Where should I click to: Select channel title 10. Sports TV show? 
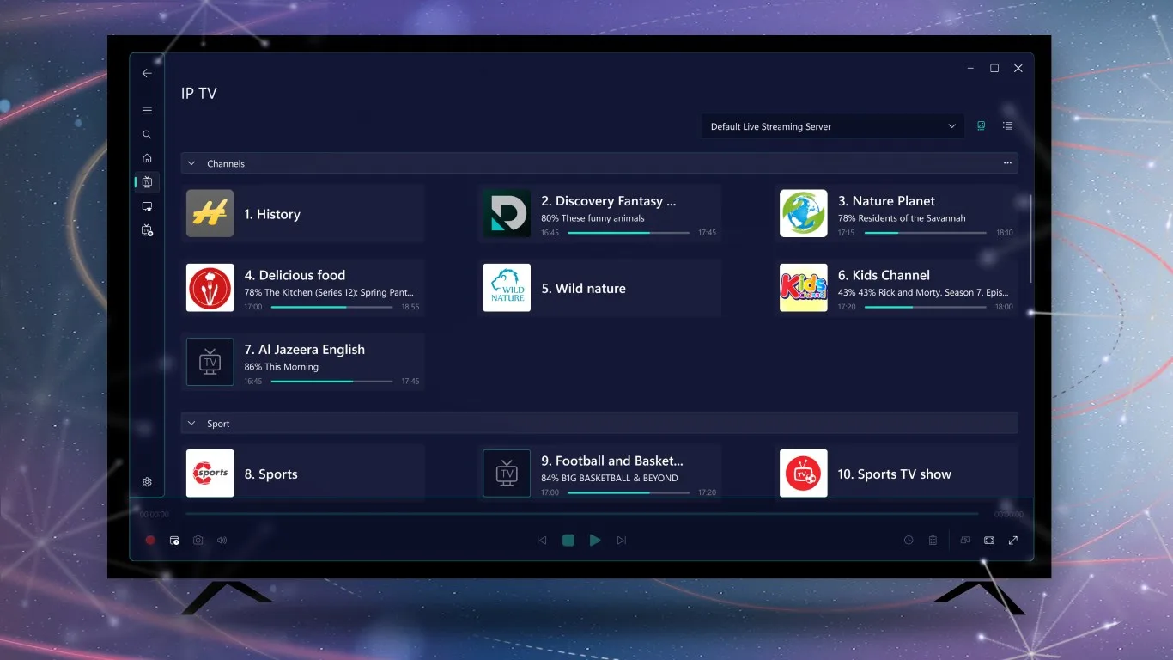(x=895, y=474)
